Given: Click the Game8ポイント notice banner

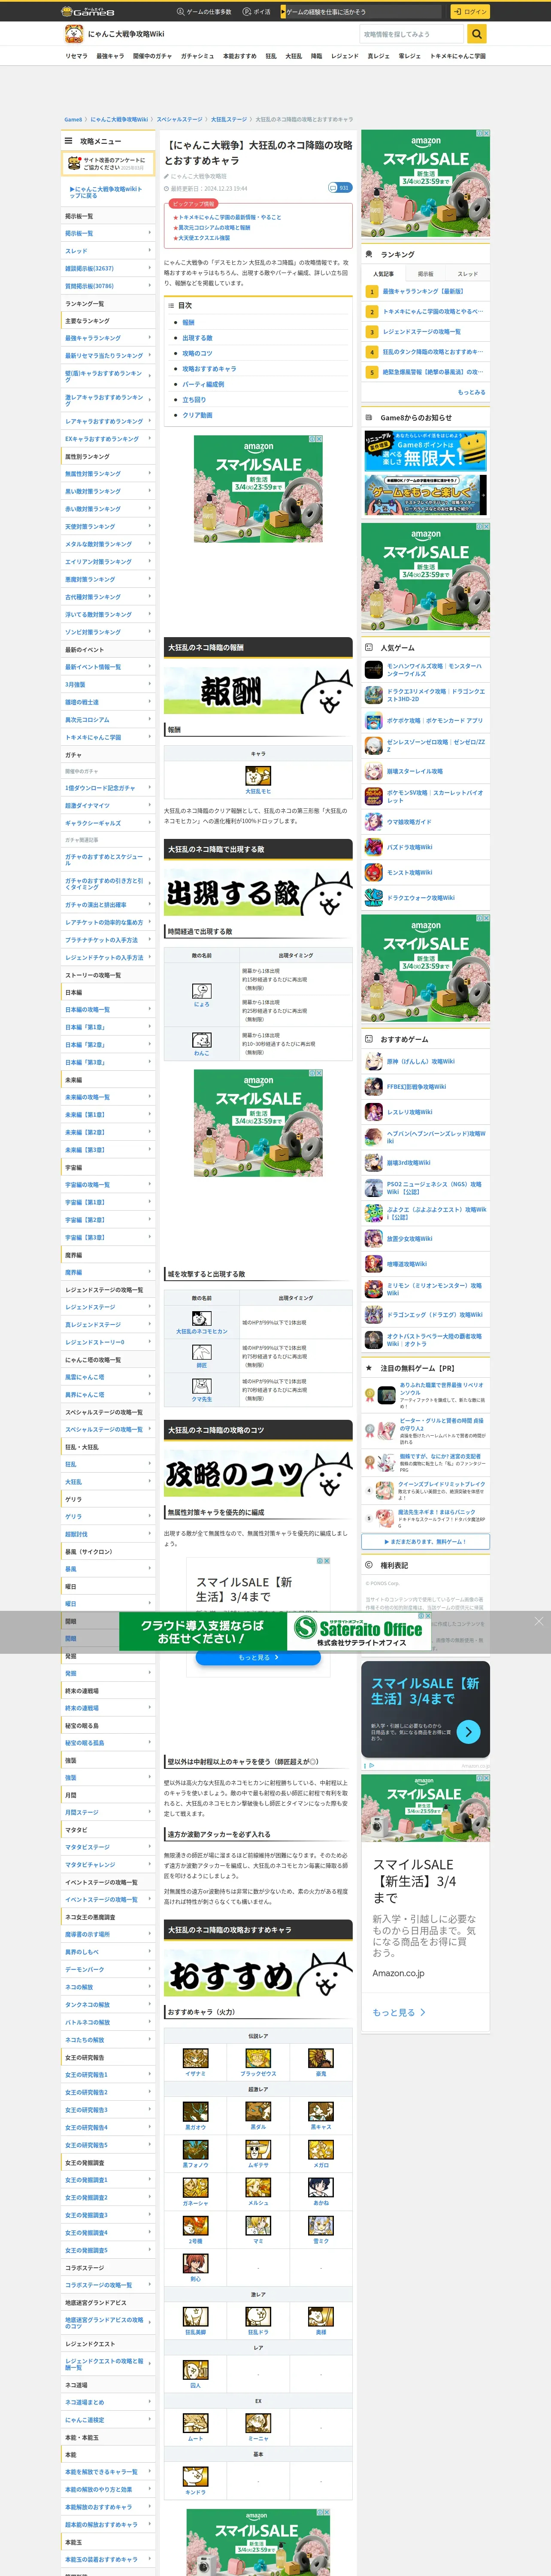Looking at the screenshot, I should pos(426,451).
